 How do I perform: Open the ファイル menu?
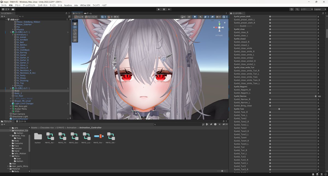coord(4,5)
